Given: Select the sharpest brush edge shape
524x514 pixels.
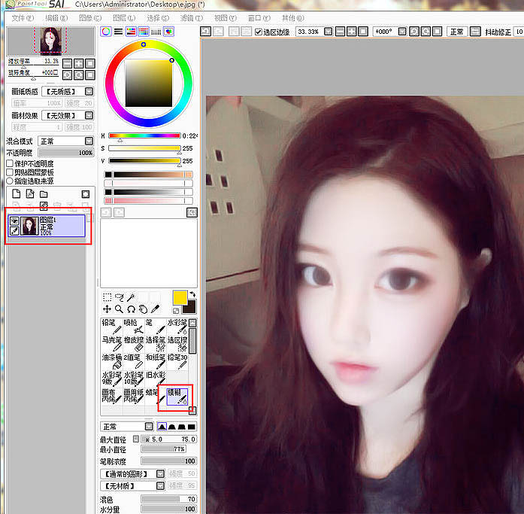Looking at the screenshot, I should pos(162,427).
